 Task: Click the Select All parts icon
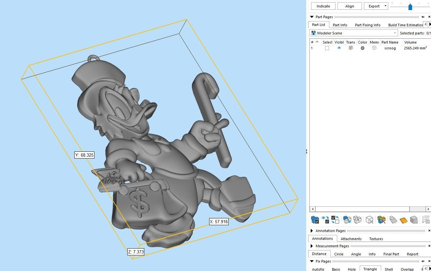[315, 220]
